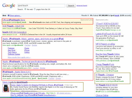Open the Tech Specs sitelink
The height and width of the screenshot is (98, 132).
pyautogui.click(x=12, y=52)
